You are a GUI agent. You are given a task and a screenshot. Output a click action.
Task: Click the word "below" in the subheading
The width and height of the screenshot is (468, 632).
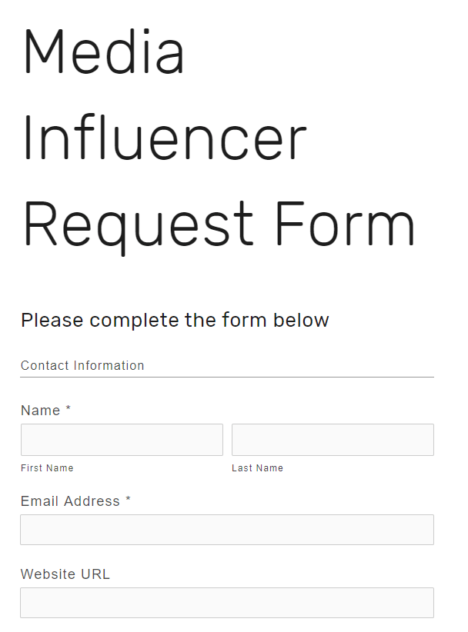coord(301,320)
